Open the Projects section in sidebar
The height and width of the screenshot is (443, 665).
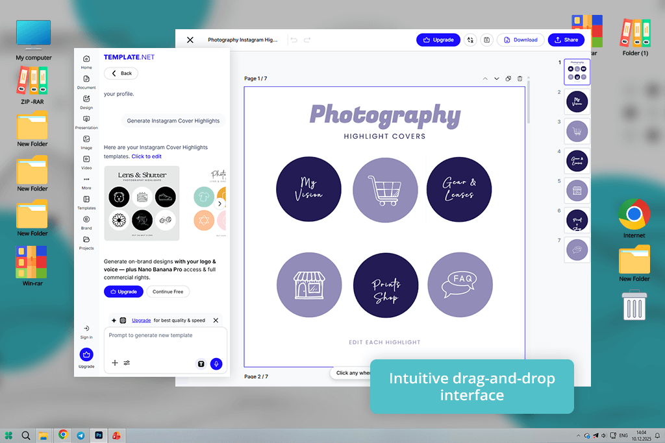[x=86, y=243]
